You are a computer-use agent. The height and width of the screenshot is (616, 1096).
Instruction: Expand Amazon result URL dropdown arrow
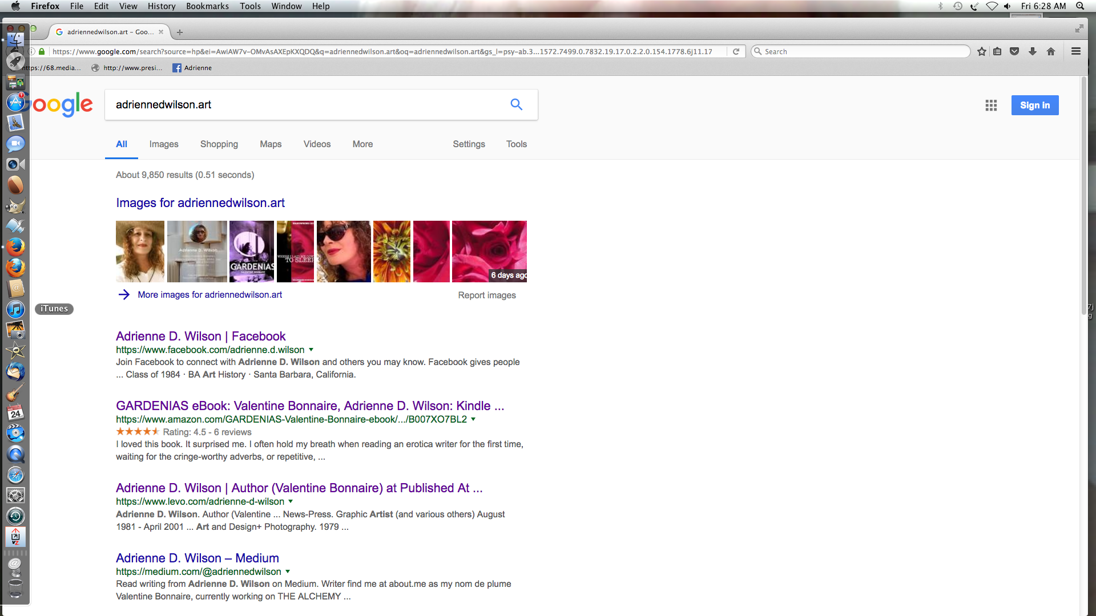pyautogui.click(x=473, y=419)
